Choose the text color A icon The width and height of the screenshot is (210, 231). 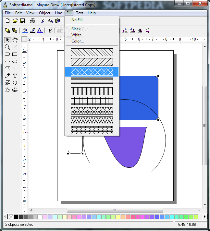pos(40,30)
